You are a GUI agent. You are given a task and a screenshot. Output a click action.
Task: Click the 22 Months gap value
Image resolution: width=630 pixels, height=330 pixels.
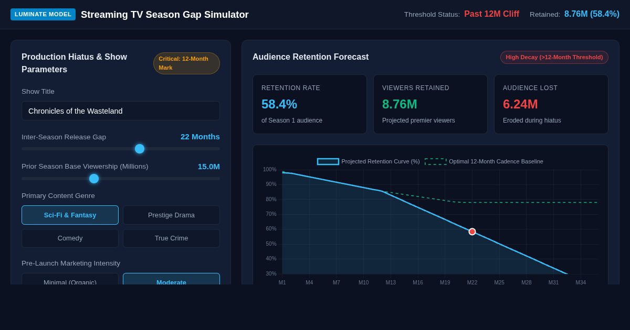click(x=200, y=137)
